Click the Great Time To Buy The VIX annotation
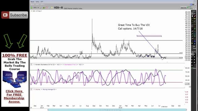Image resolution: width=198 pixels, height=111 pixels. [134, 27]
